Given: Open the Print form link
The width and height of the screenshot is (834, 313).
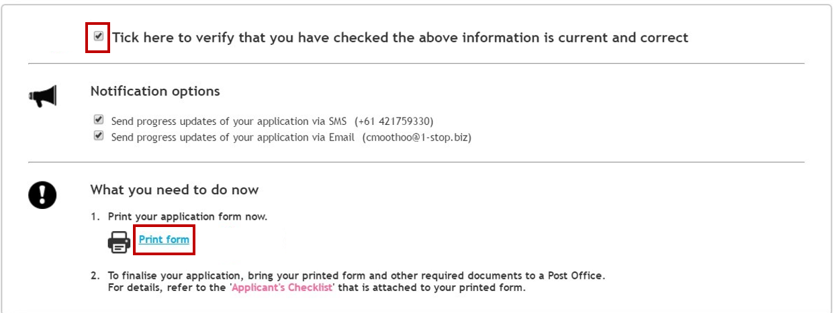Looking at the screenshot, I should coord(164,240).
